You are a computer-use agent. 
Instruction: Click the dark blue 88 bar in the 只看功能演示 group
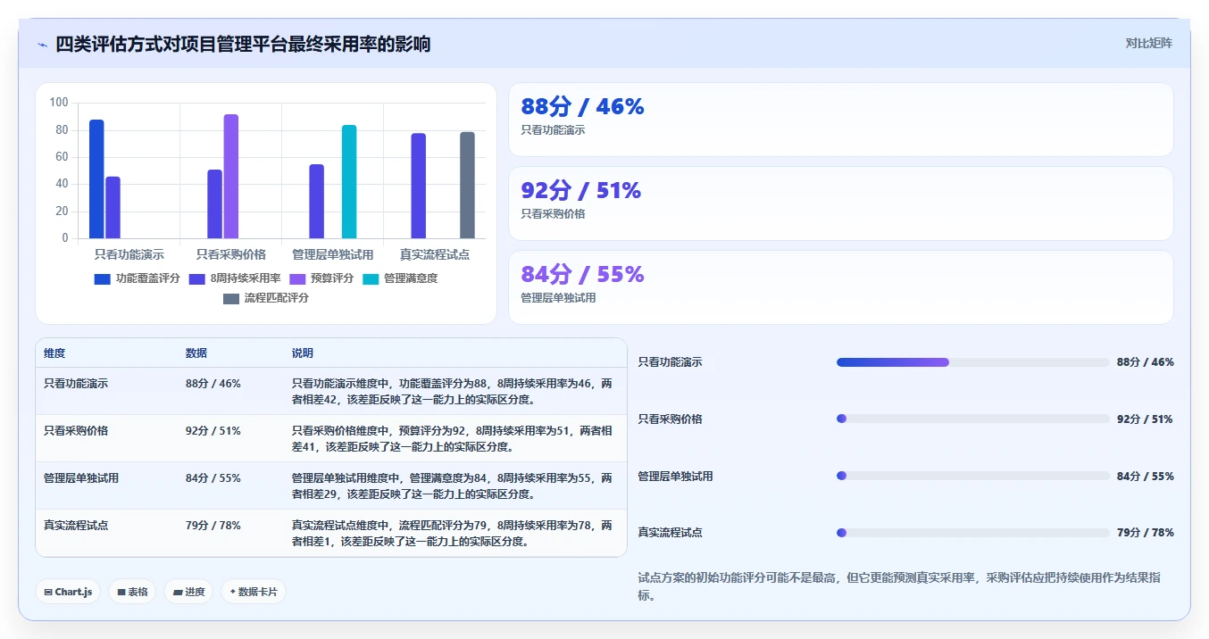(x=96, y=178)
